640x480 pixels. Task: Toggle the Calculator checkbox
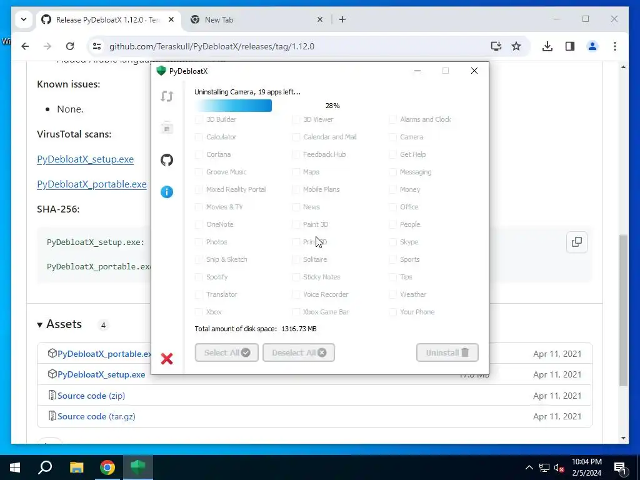pos(199,137)
